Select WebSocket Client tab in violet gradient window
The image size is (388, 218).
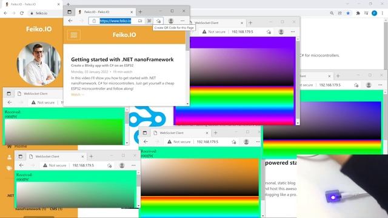(217, 23)
